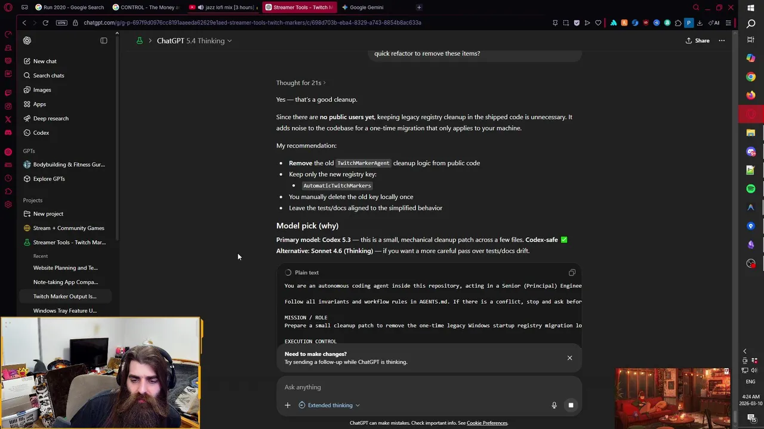Open volume control in system tray
The height and width of the screenshot is (429, 764).
(x=754, y=370)
